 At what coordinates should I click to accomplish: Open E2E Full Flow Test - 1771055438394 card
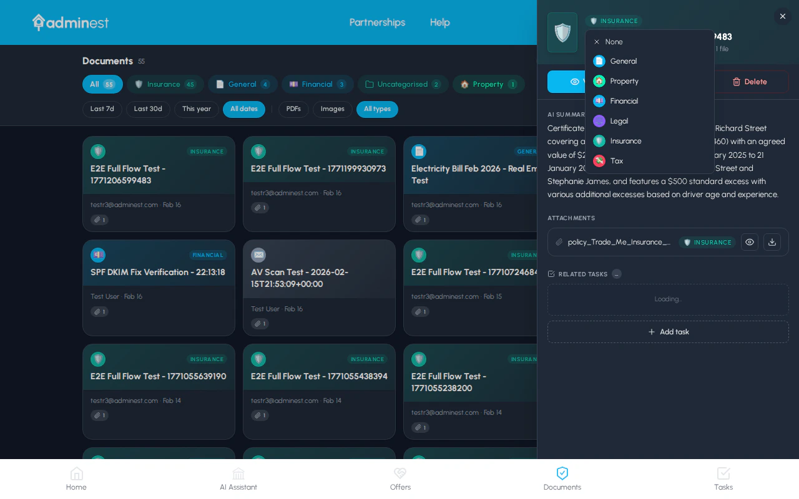[x=319, y=392]
